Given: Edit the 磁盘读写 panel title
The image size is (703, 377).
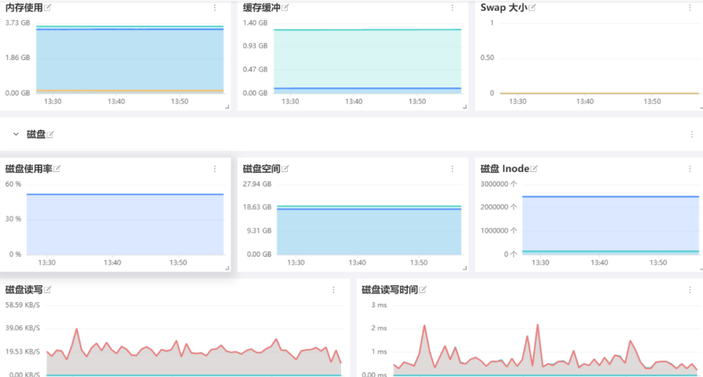Looking at the screenshot, I should (x=48, y=290).
